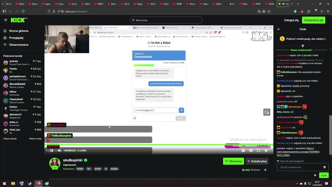Image resolution: width=332 pixels, height=187 pixels.
Task: Click the Zaloguj się login button
Action: tap(291, 20)
